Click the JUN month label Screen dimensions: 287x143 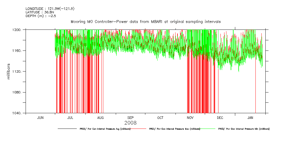40,117
